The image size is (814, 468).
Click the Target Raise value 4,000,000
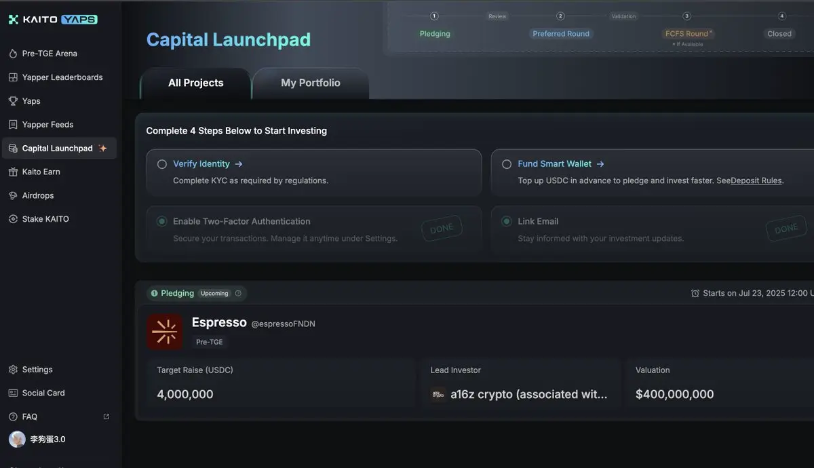[185, 395]
